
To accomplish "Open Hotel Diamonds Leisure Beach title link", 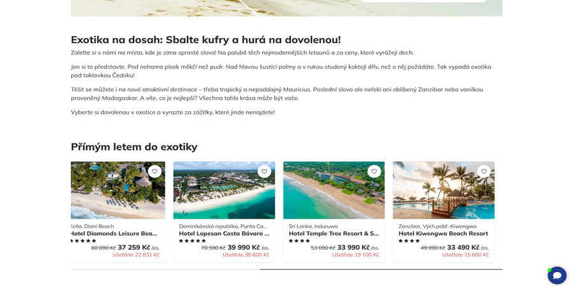I will [x=114, y=233].
